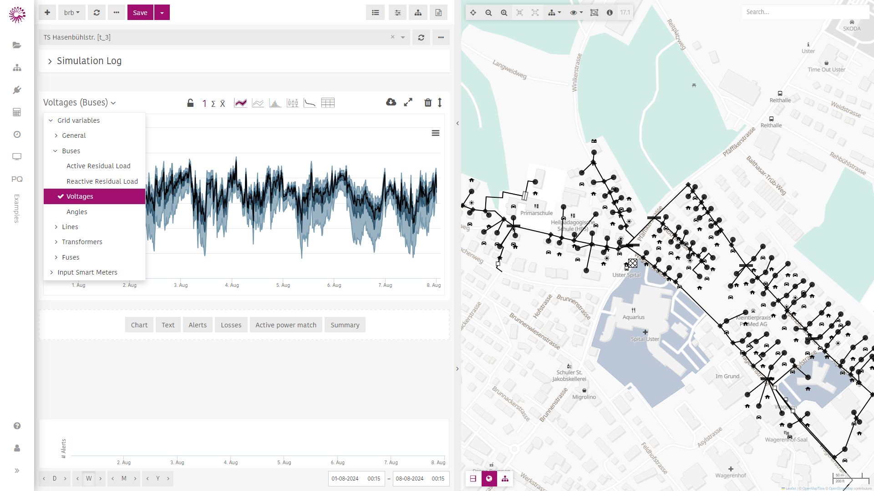The image size is (874, 491).
Task: Open the Save options dropdown arrow
Action: click(162, 13)
